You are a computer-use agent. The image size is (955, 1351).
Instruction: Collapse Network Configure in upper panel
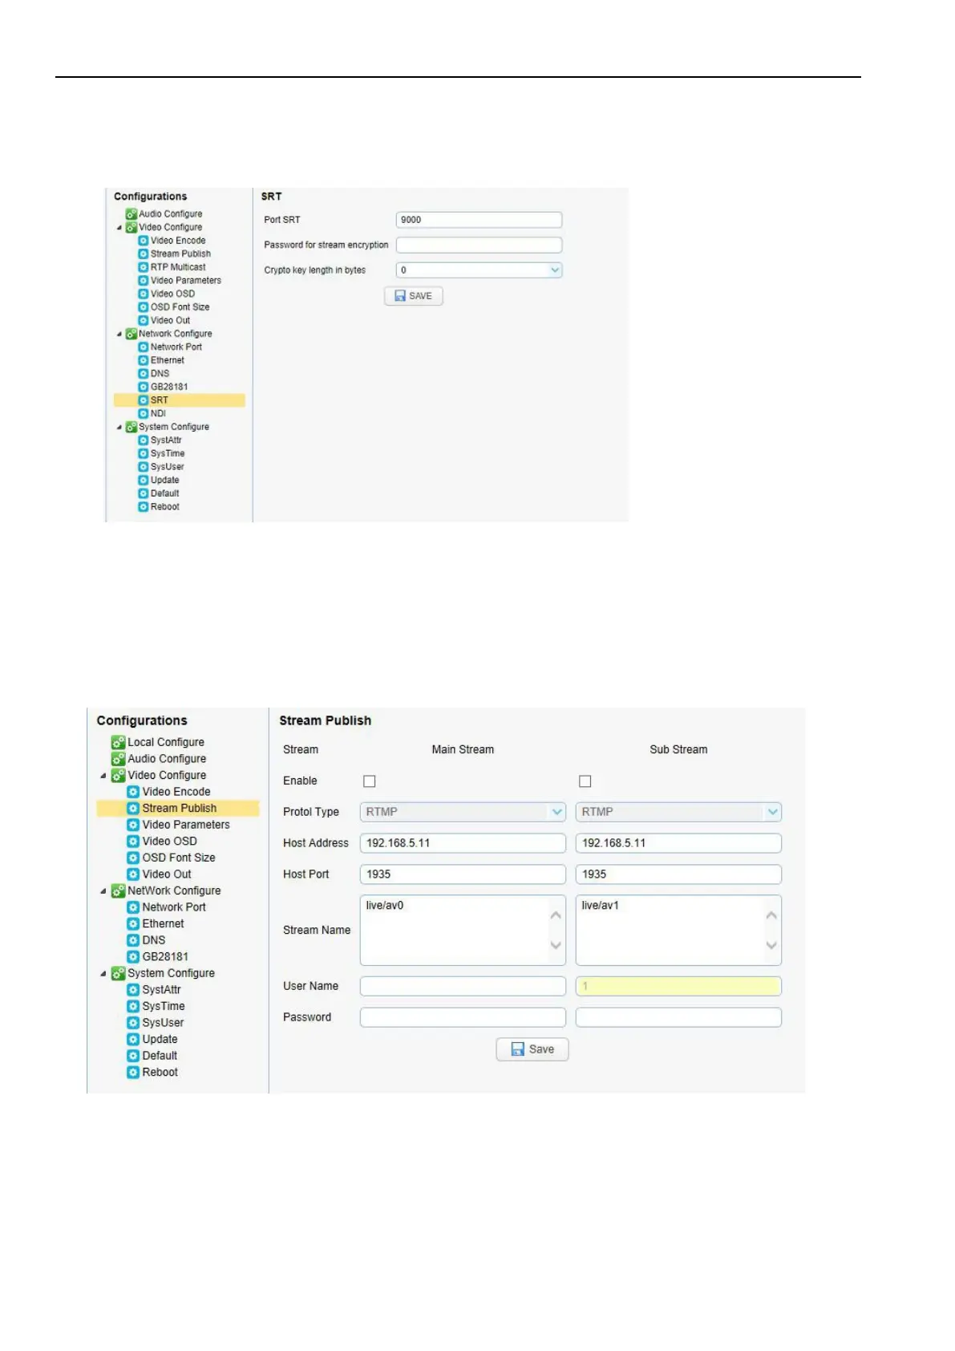119,334
